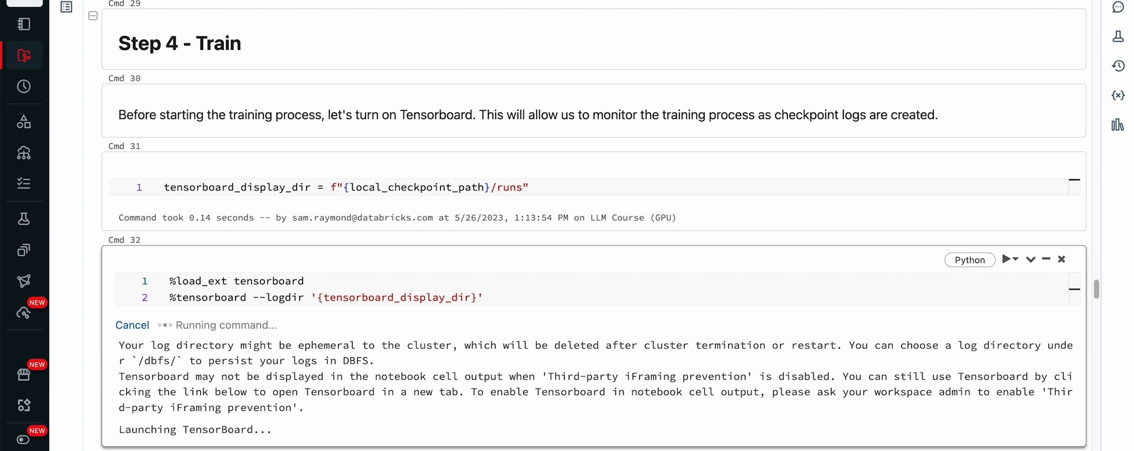
Task: Collapse the Step 4 - Train section
Action: pos(93,16)
